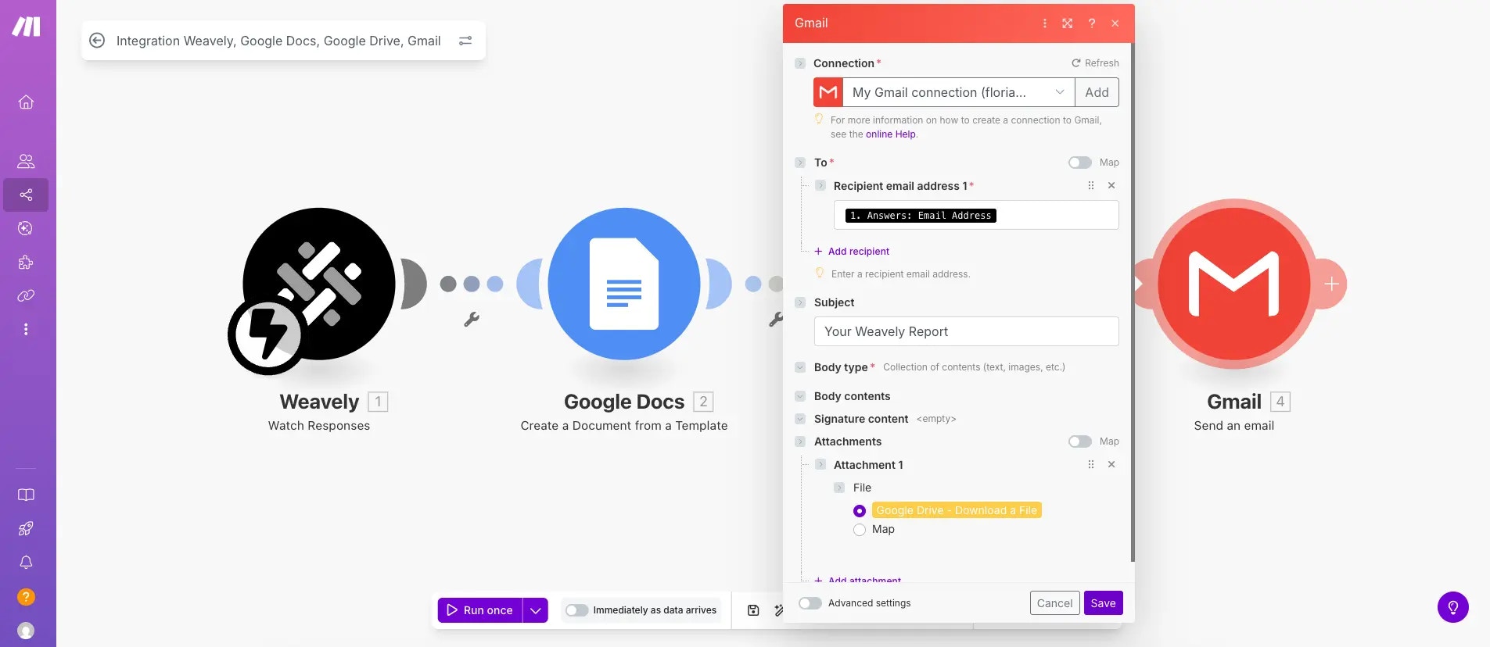Select the Google Docs module circle

(x=624, y=284)
